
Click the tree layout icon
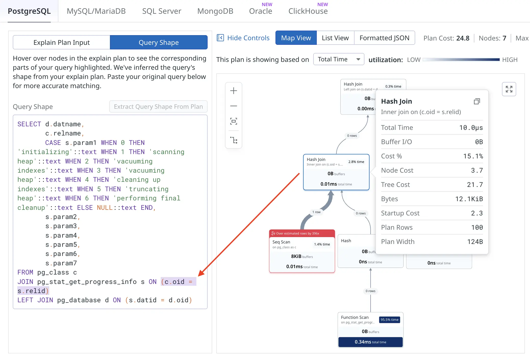click(233, 140)
